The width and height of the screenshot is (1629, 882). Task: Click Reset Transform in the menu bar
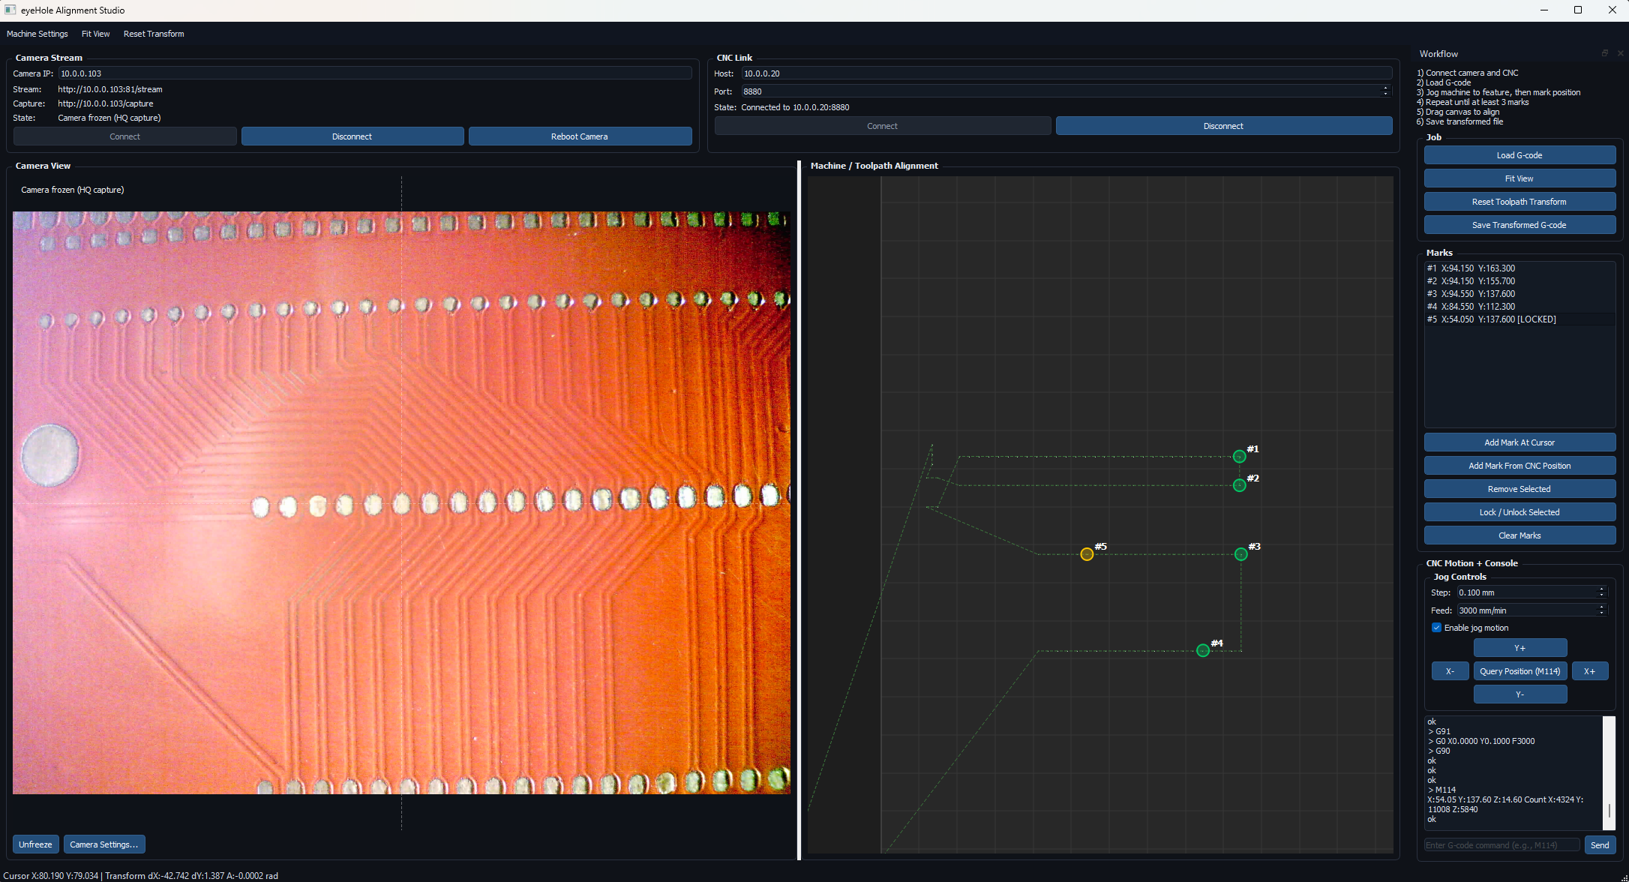(154, 34)
